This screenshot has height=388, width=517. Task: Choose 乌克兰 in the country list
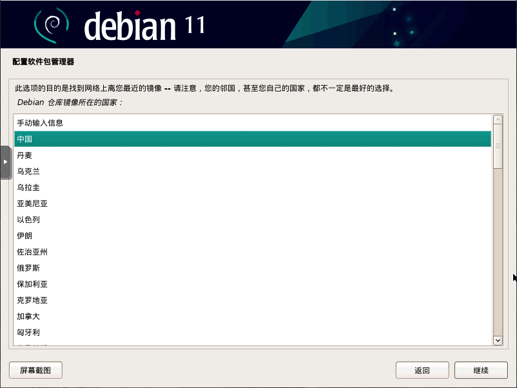pyautogui.click(x=253, y=171)
